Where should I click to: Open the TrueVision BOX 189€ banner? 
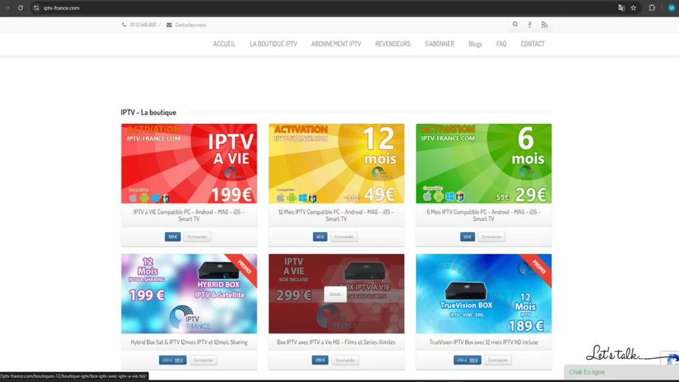483,294
